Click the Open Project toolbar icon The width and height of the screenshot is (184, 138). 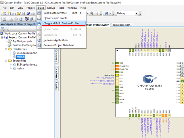click(x=14, y=14)
